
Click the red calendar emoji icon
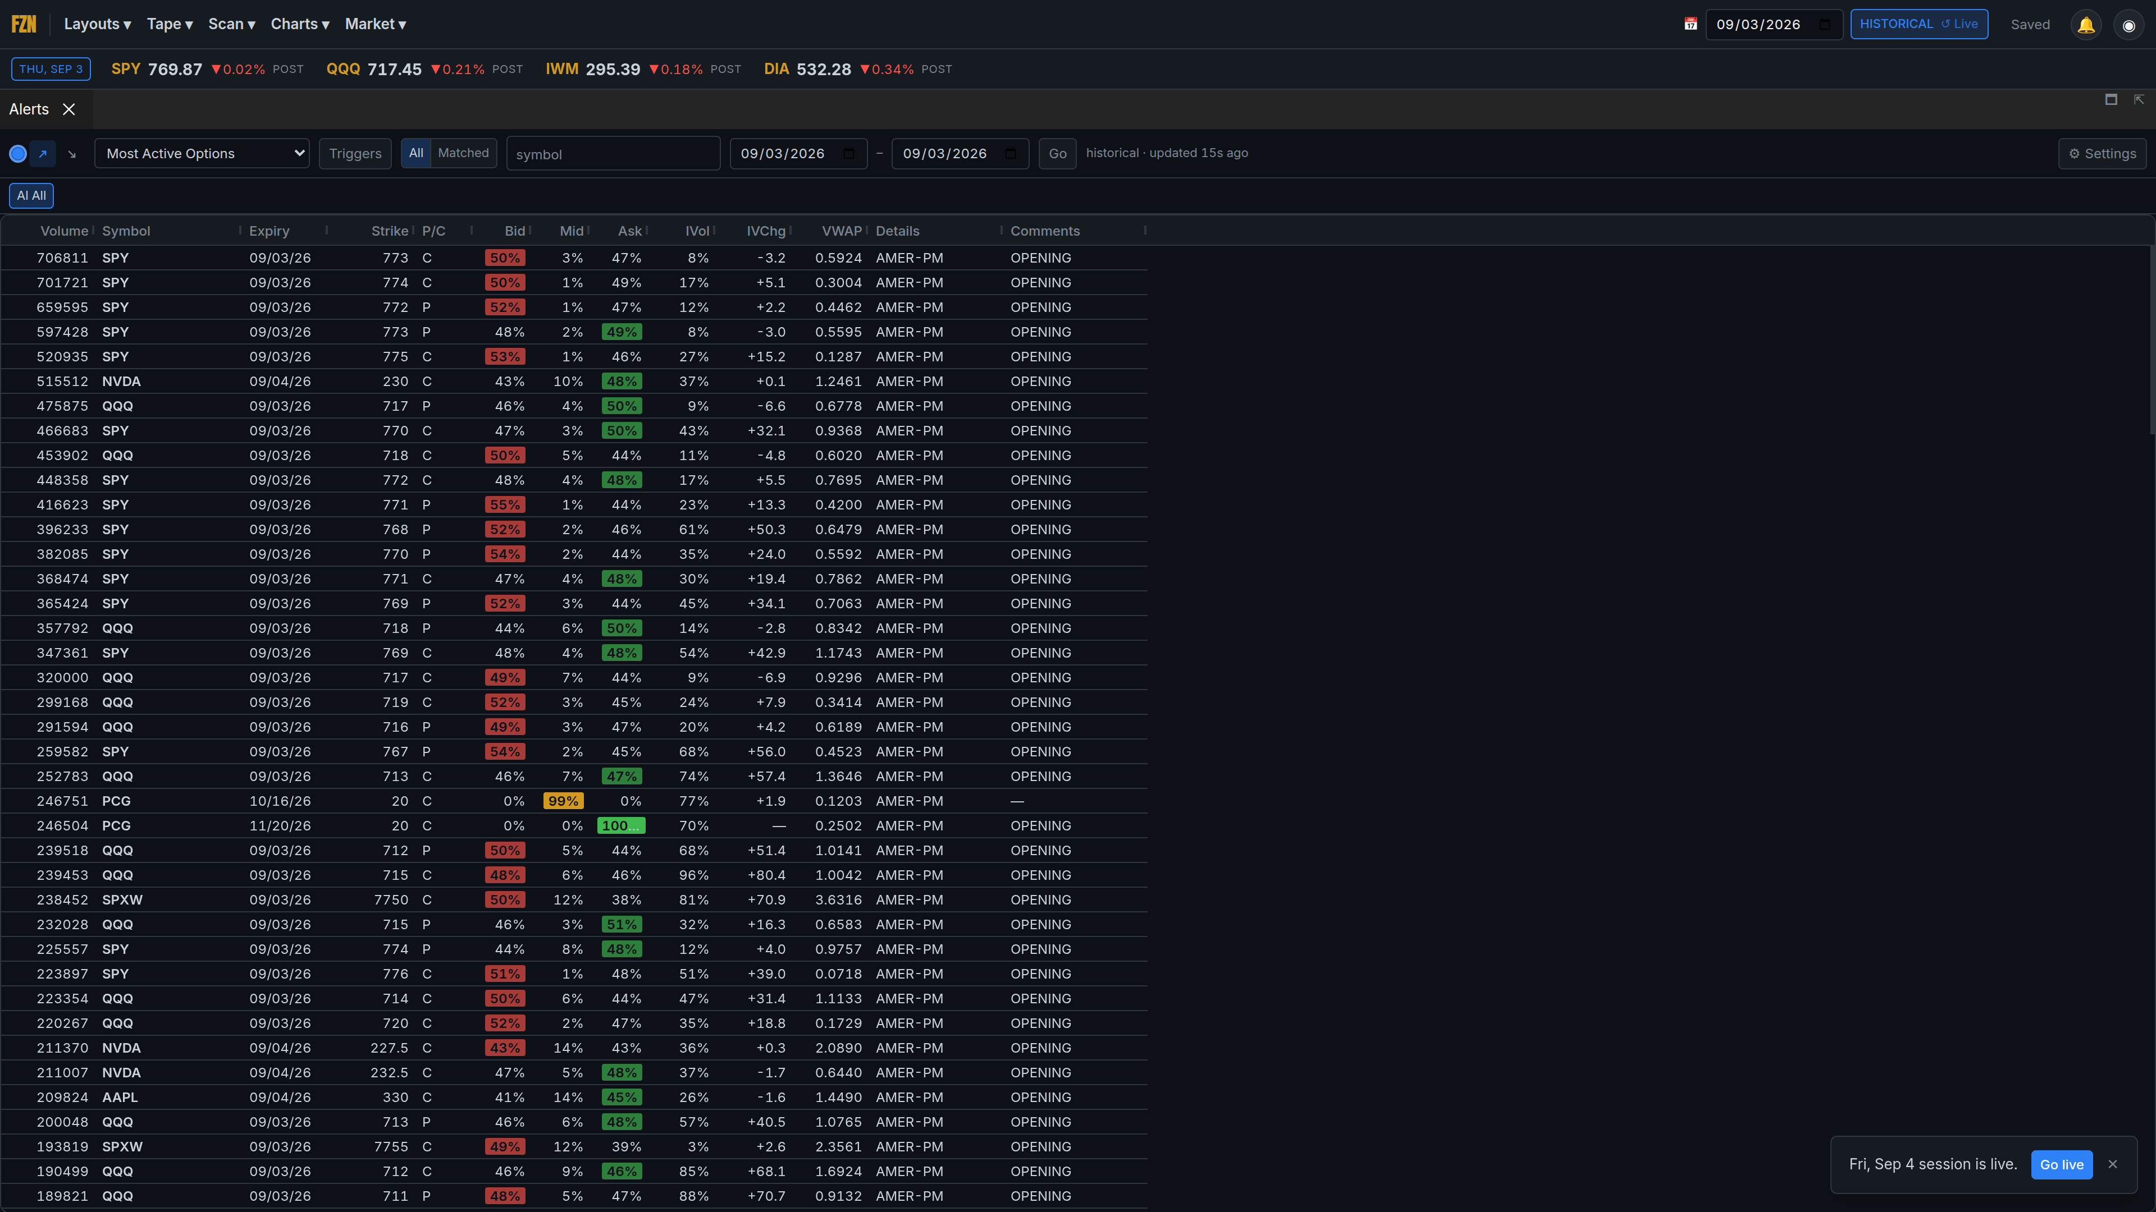pyautogui.click(x=1691, y=24)
